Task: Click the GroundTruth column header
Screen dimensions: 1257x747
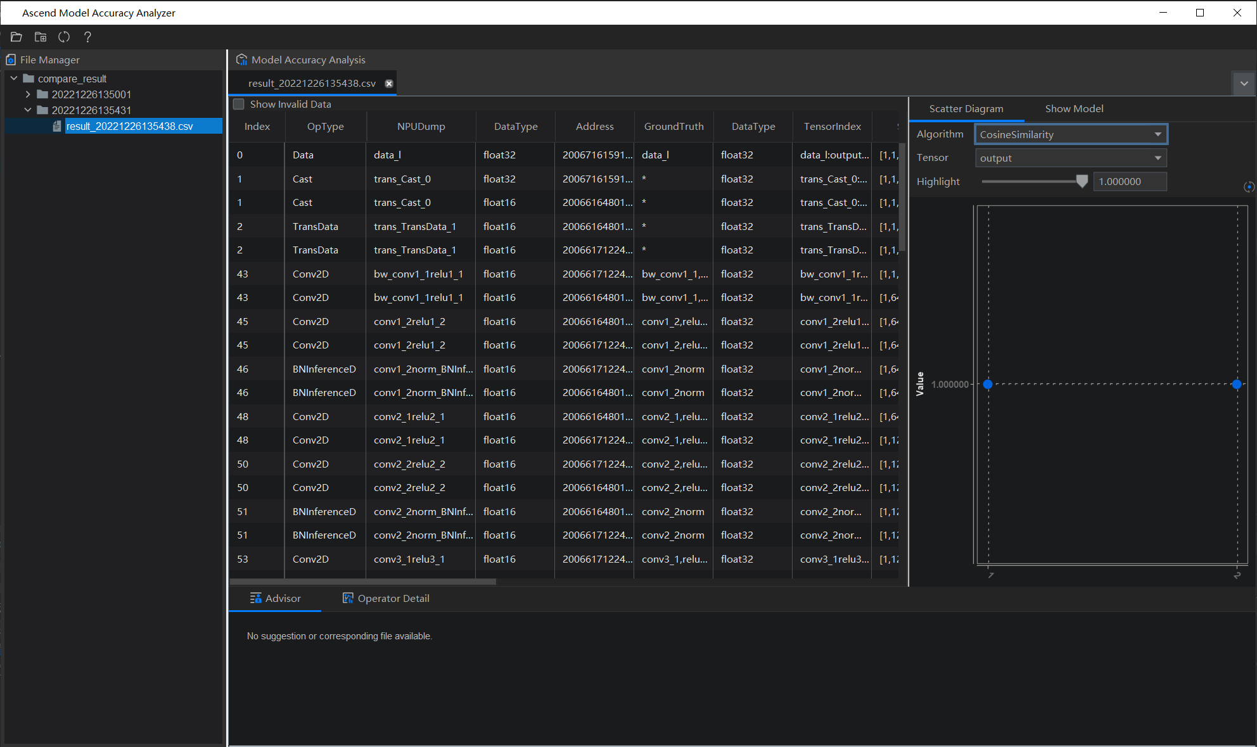Action: [673, 127]
